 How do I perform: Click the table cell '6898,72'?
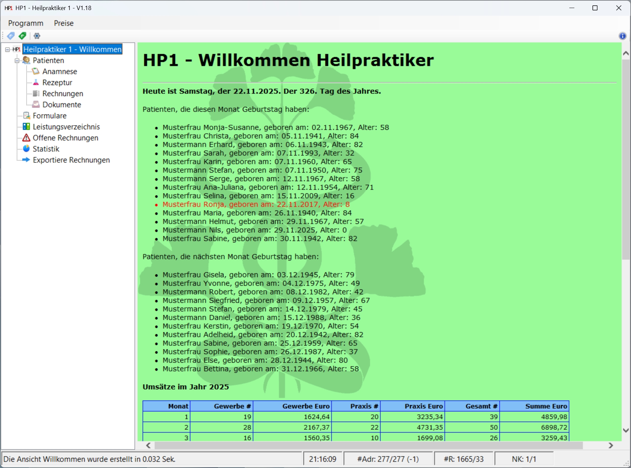(534, 427)
